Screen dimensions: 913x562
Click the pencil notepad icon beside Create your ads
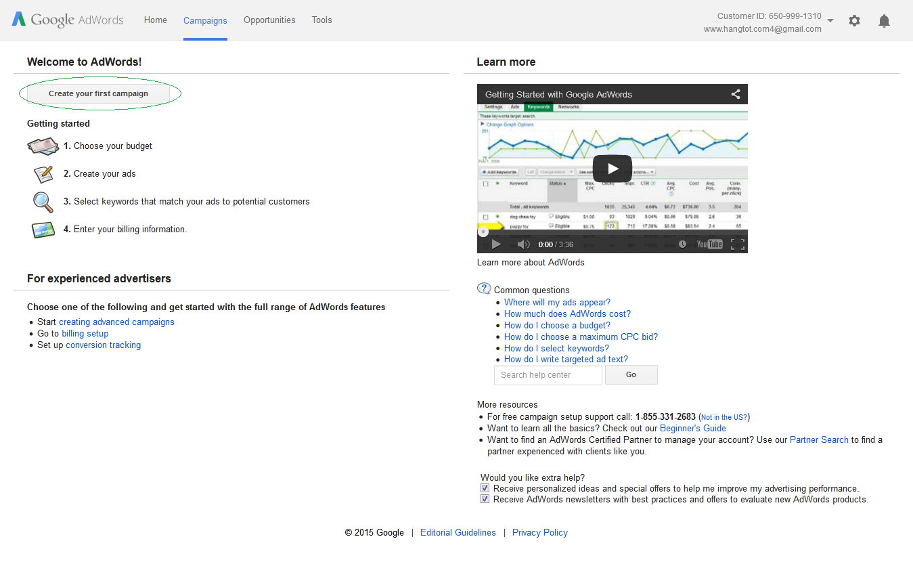click(x=43, y=174)
